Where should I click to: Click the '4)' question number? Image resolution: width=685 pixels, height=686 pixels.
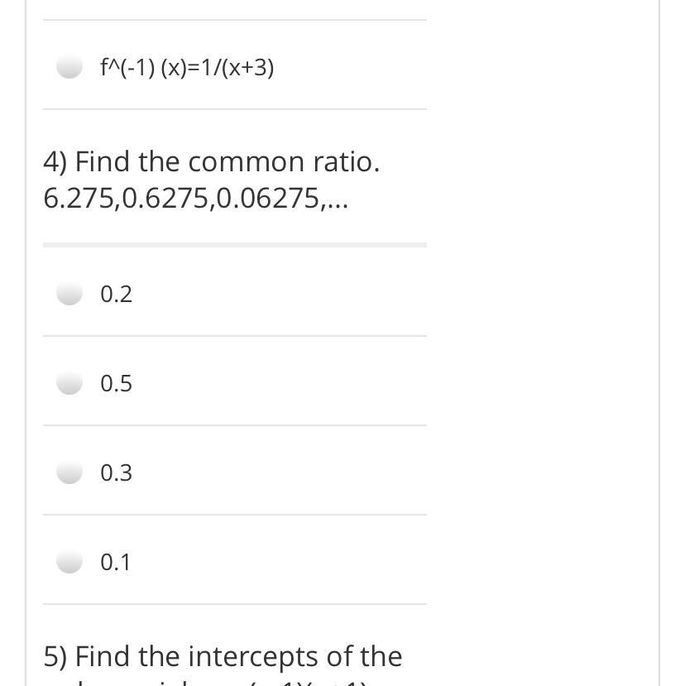[55, 162]
